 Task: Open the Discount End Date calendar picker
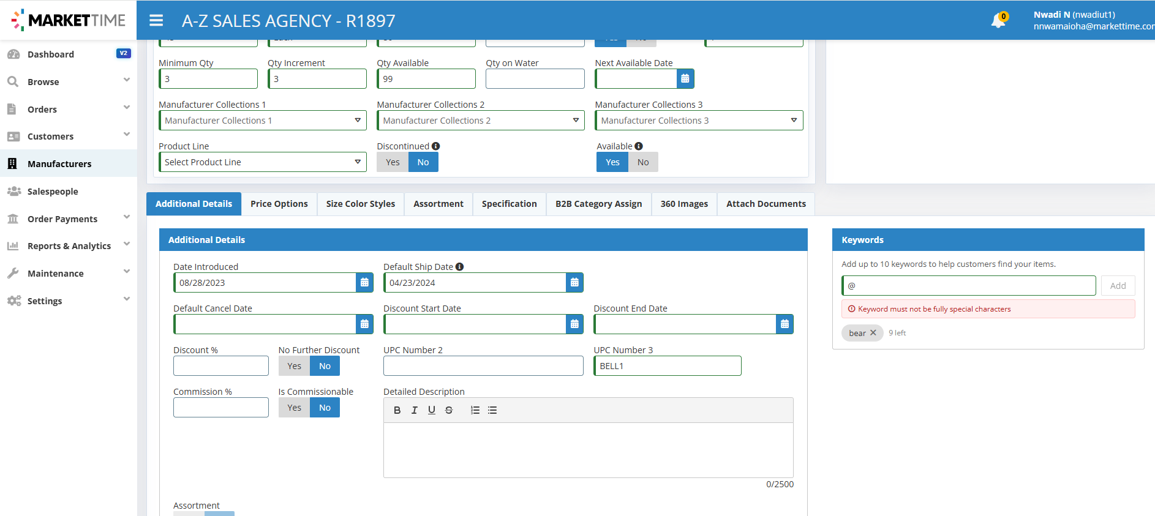[x=784, y=324]
